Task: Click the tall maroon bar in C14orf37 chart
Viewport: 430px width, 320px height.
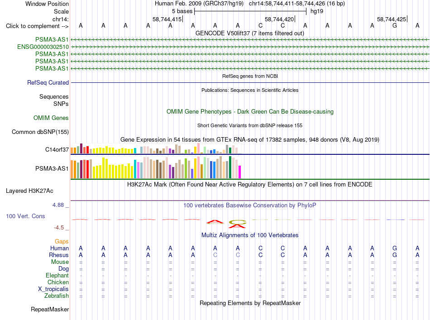Action: coord(81,148)
